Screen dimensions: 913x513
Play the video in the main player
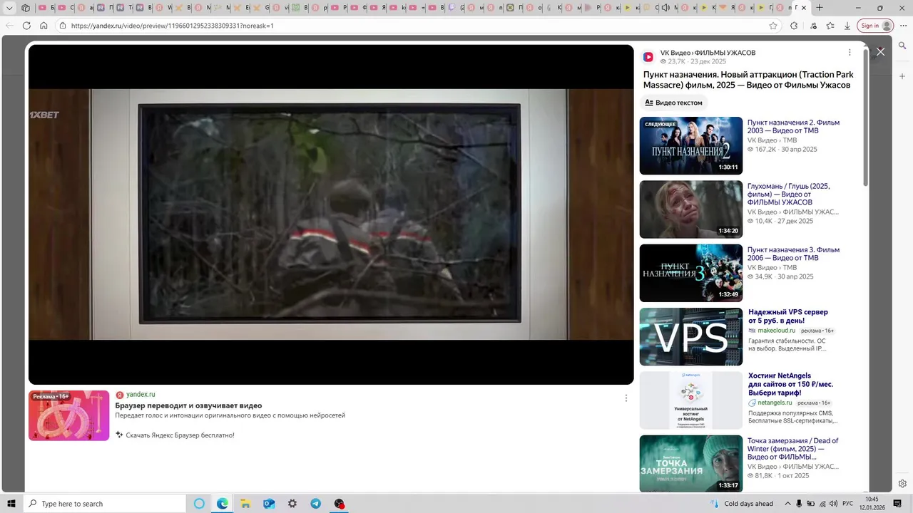coord(331,214)
